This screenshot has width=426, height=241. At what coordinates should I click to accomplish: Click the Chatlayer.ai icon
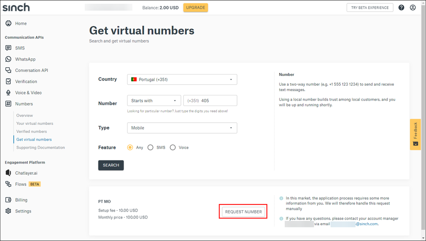(9, 173)
